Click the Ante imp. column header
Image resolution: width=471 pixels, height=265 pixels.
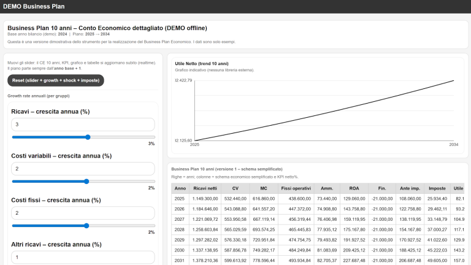coord(409,188)
